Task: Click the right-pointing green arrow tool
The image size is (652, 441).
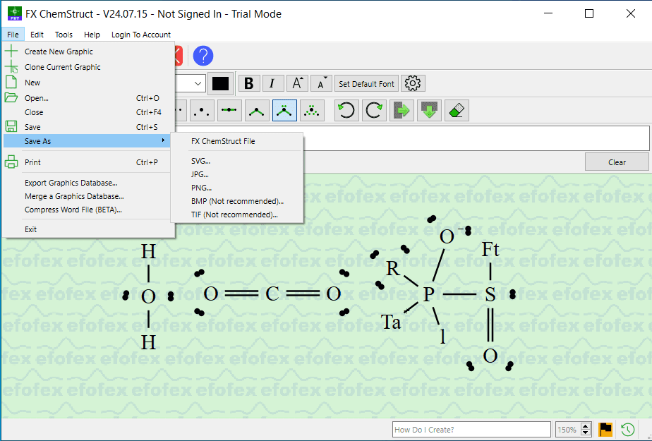Action: [x=402, y=111]
